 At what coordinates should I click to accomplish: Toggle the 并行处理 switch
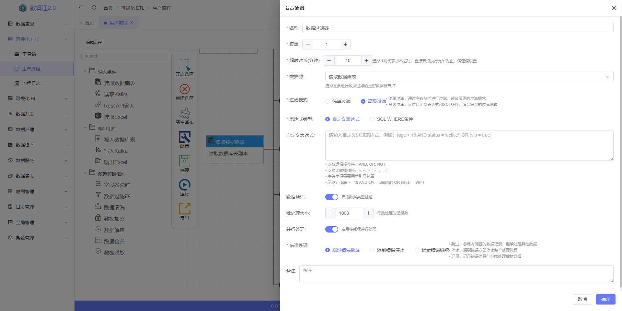pos(332,229)
